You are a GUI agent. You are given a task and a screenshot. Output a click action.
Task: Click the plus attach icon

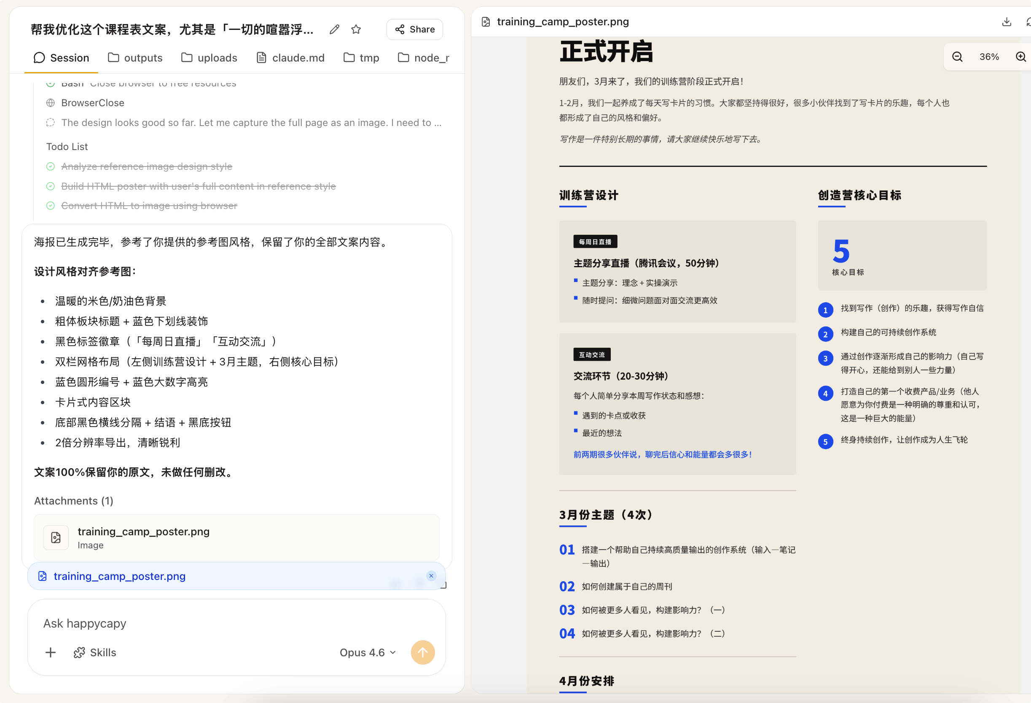point(51,652)
